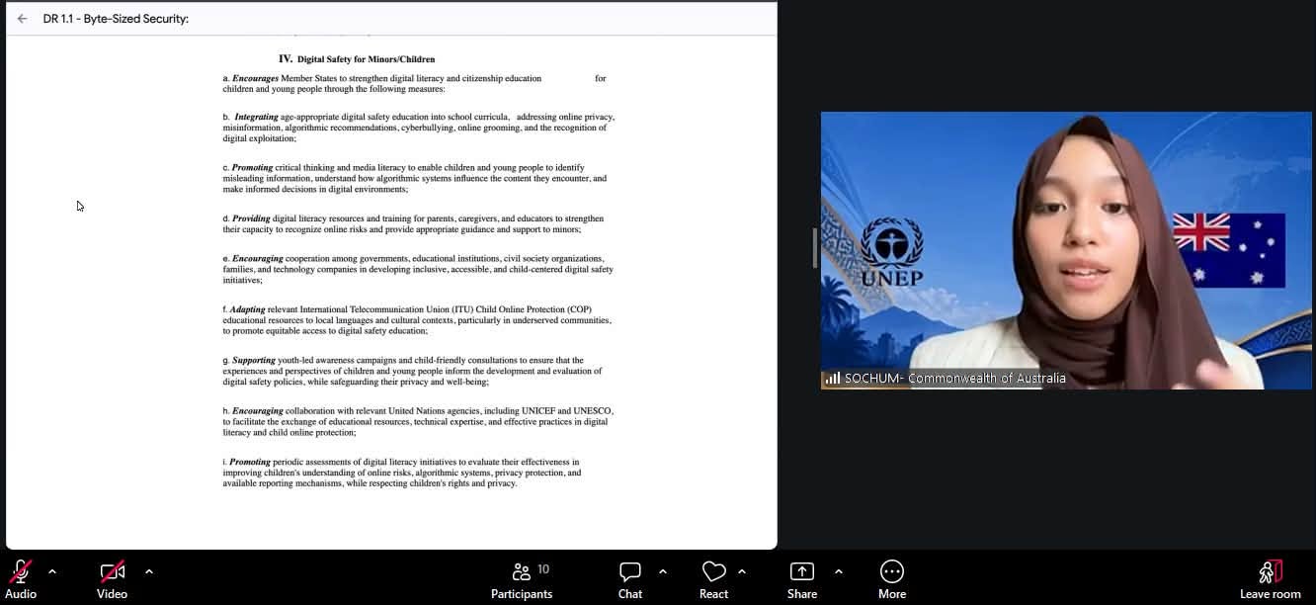1316x605 pixels.
Task: Unmute the microphone with the Audio button
Action: 21,579
